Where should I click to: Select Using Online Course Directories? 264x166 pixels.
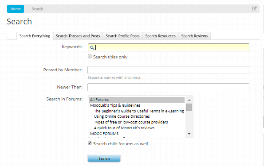pyautogui.click(x=137, y=116)
